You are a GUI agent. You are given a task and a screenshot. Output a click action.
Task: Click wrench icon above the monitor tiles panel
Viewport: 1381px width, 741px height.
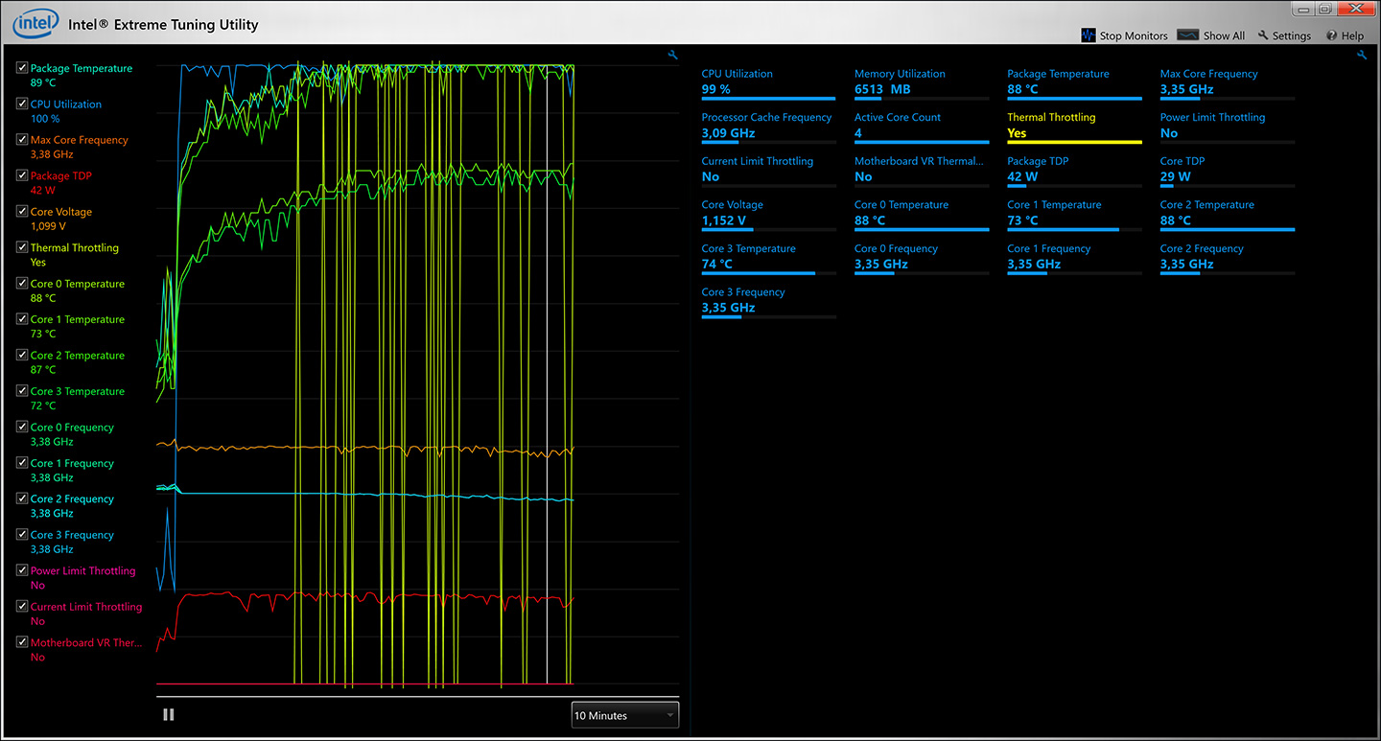[x=1362, y=56]
